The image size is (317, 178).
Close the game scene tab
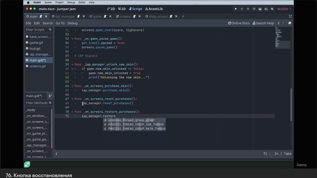(x=110, y=16)
